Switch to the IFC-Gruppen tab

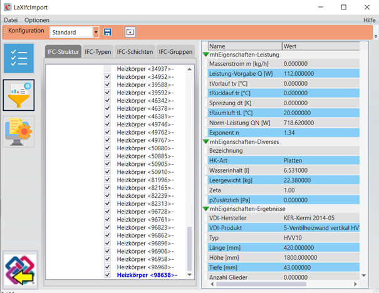tap(175, 52)
